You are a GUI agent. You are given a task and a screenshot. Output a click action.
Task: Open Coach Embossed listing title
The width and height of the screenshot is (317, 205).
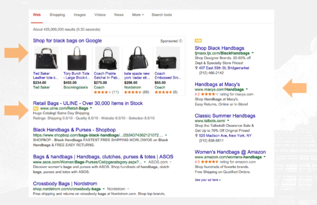[168, 76]
